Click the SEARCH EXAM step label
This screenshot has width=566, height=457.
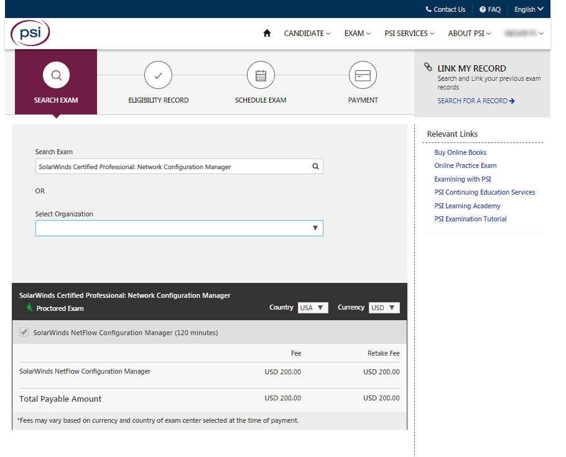point(56,100)
